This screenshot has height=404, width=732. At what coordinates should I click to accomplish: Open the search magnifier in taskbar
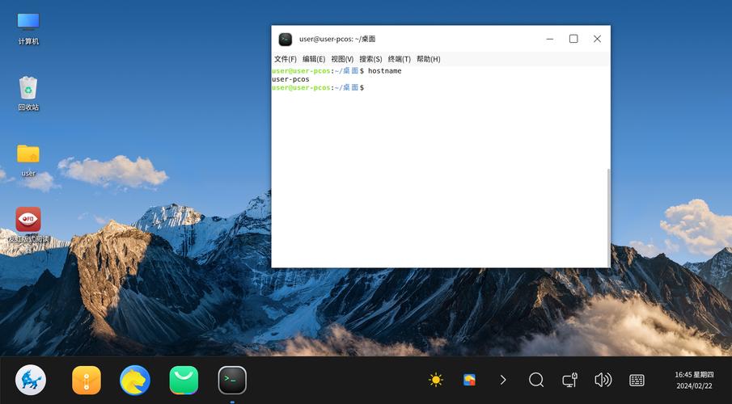point(536,380)
